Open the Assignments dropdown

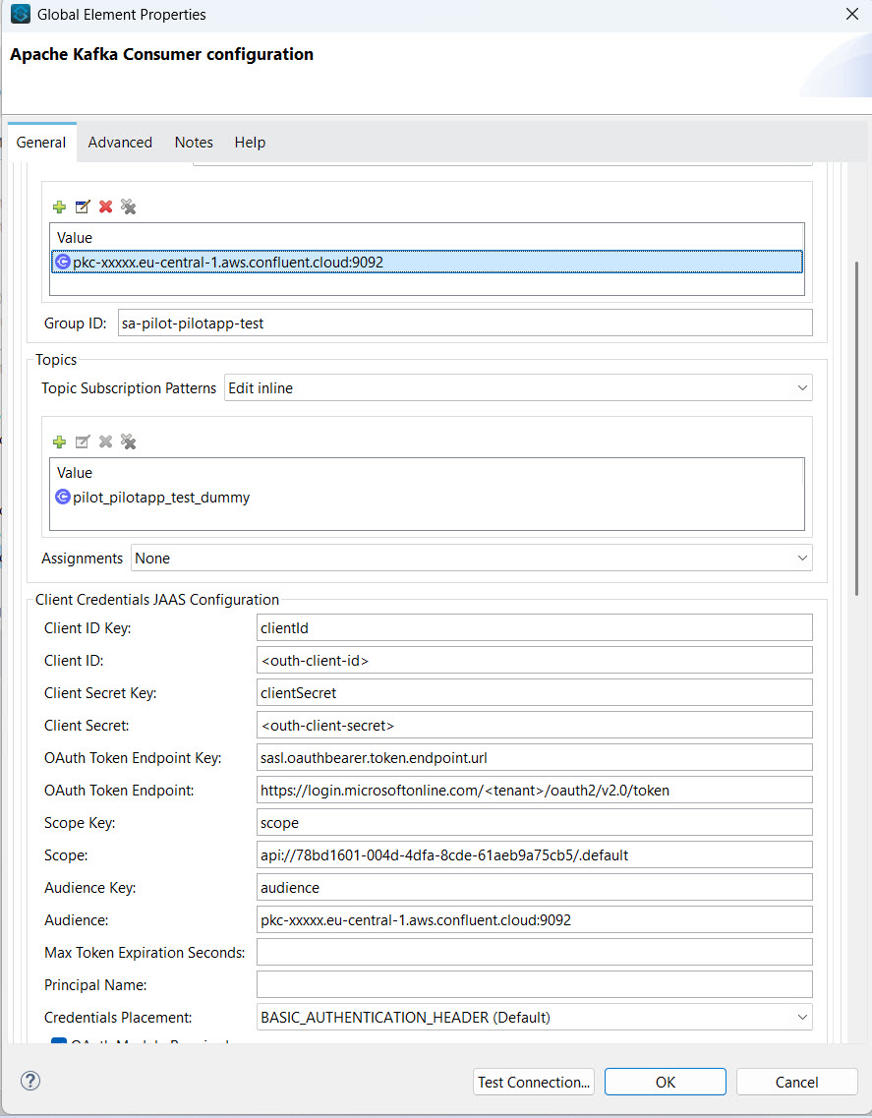tap(471, 559)
